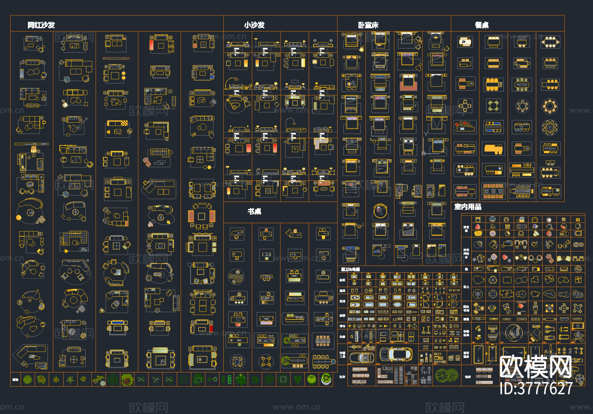593x414 pixels.
Task: Select the 卧室床 section heading
Action: click(368, 25)
